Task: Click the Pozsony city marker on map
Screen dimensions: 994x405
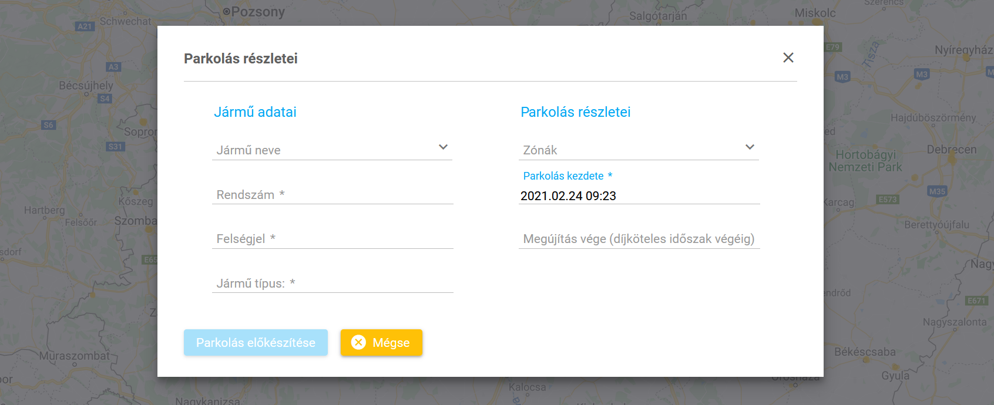Action: 227,11
